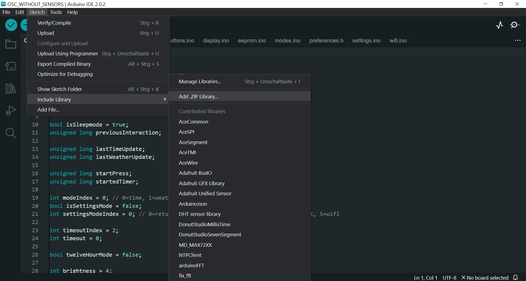Open the Serial Monitor icon
Viewport: 526px width, 281px height.
click(515, 25)
